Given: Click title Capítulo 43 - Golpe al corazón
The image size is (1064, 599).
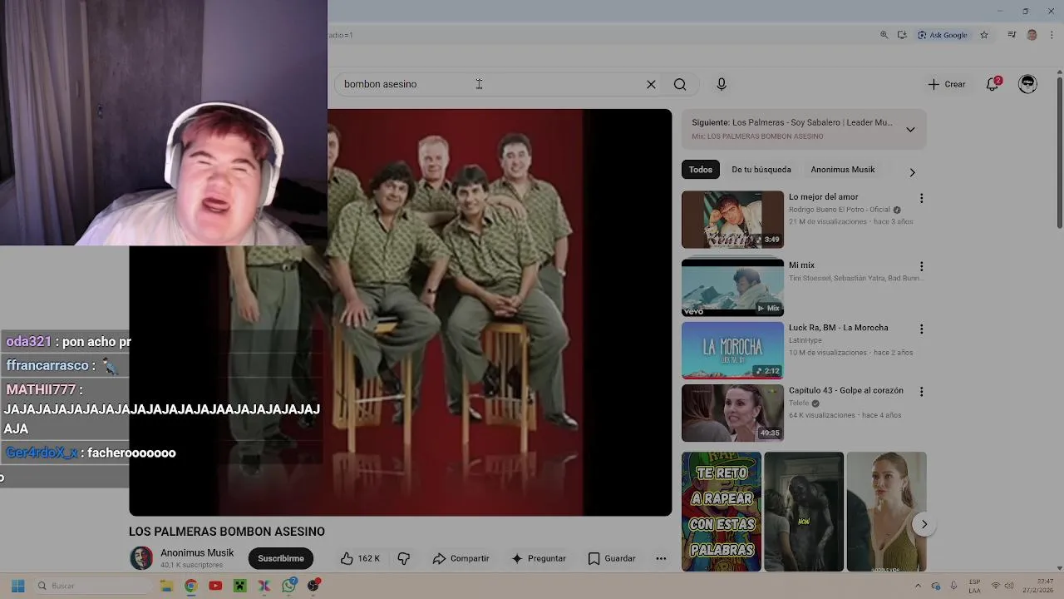Looking at the screenshot, I should click(845, 390).
